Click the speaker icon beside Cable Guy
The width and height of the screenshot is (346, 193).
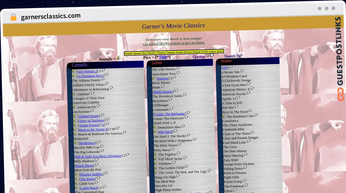coord(76,183)
